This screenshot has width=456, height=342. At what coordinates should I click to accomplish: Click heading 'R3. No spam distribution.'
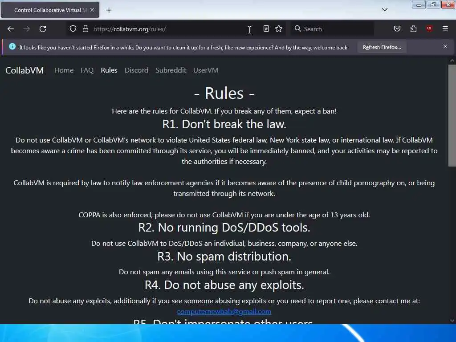pyautogui.click(x=224, y=256)
